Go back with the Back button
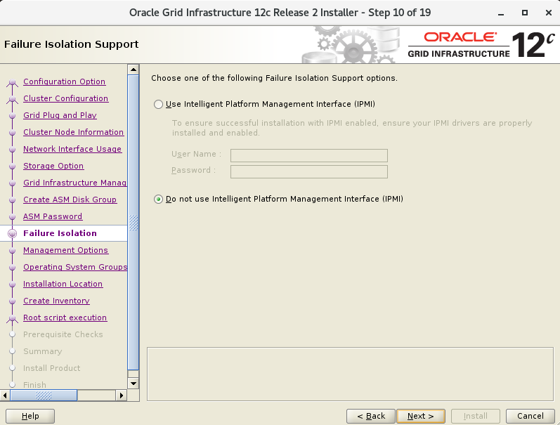This screenshot has width=560, height=425. (x=371, y=416)
